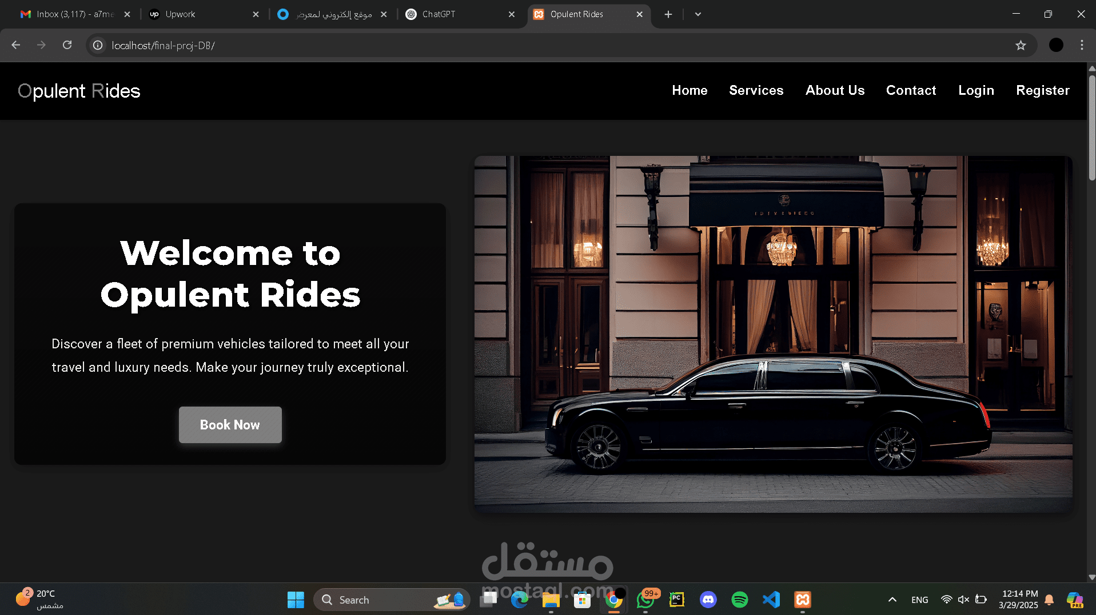Open the Home nav link
This screenshot has height=615, width=1096.
pyautogui.click(x=690, y=90)
